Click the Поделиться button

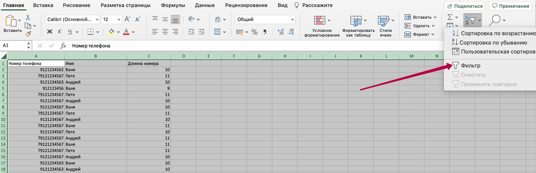(x=465, y=6)
